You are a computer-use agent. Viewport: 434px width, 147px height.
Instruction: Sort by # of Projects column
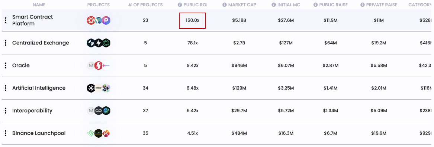(x=145, y=5)
